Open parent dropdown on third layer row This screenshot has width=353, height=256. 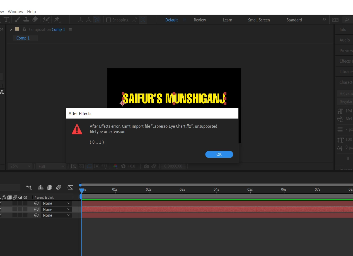point(56,215)
